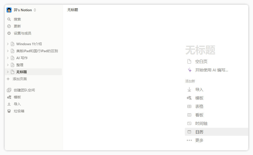The height and width of the screenshot is (155, 253).
Task: Click the 更多 three-dots icon
Action: pyautogui.click(x=189, y=140)
